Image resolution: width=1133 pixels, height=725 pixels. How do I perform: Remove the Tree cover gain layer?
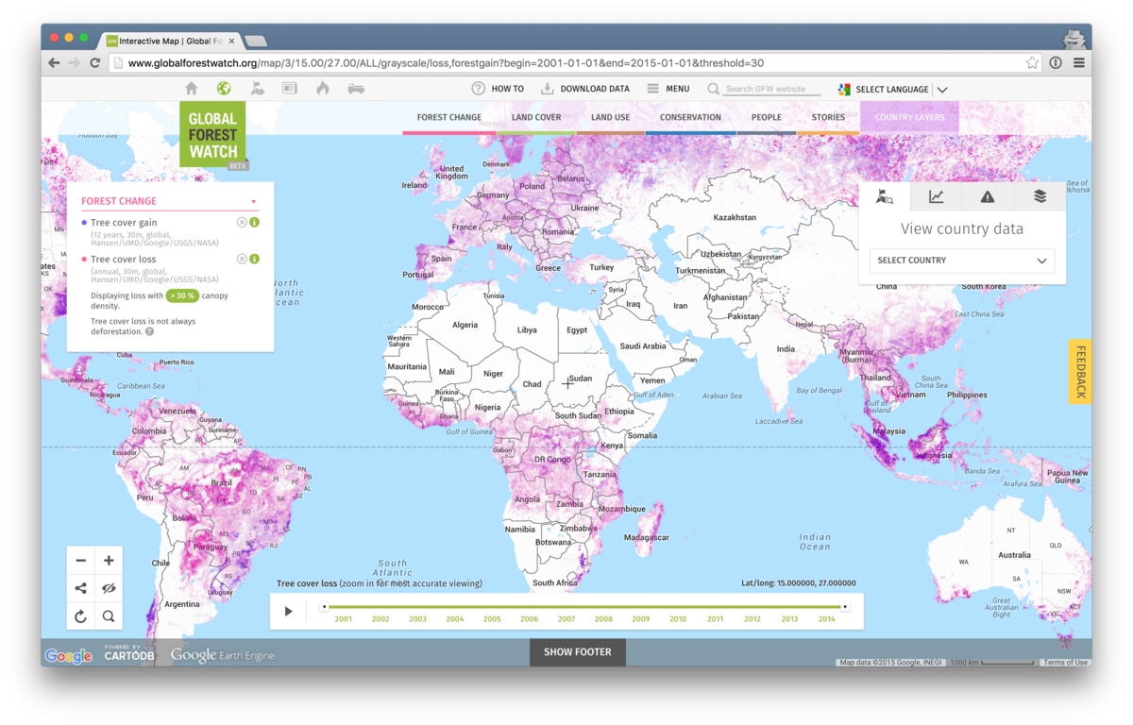pyautogui.click(x=244, y=221)
